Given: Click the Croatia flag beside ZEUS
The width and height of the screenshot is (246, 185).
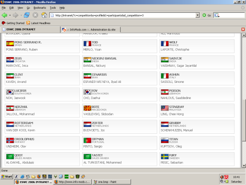Looking at the screenshot, I should click(x=10, y=60).
